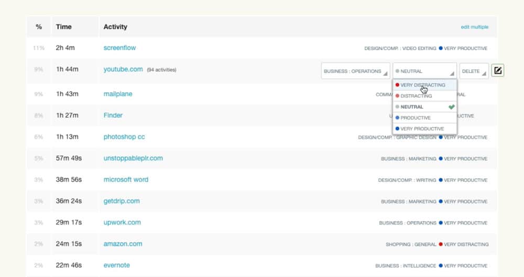Click the 11% value in screenflow row

click(x=39, y=48)
